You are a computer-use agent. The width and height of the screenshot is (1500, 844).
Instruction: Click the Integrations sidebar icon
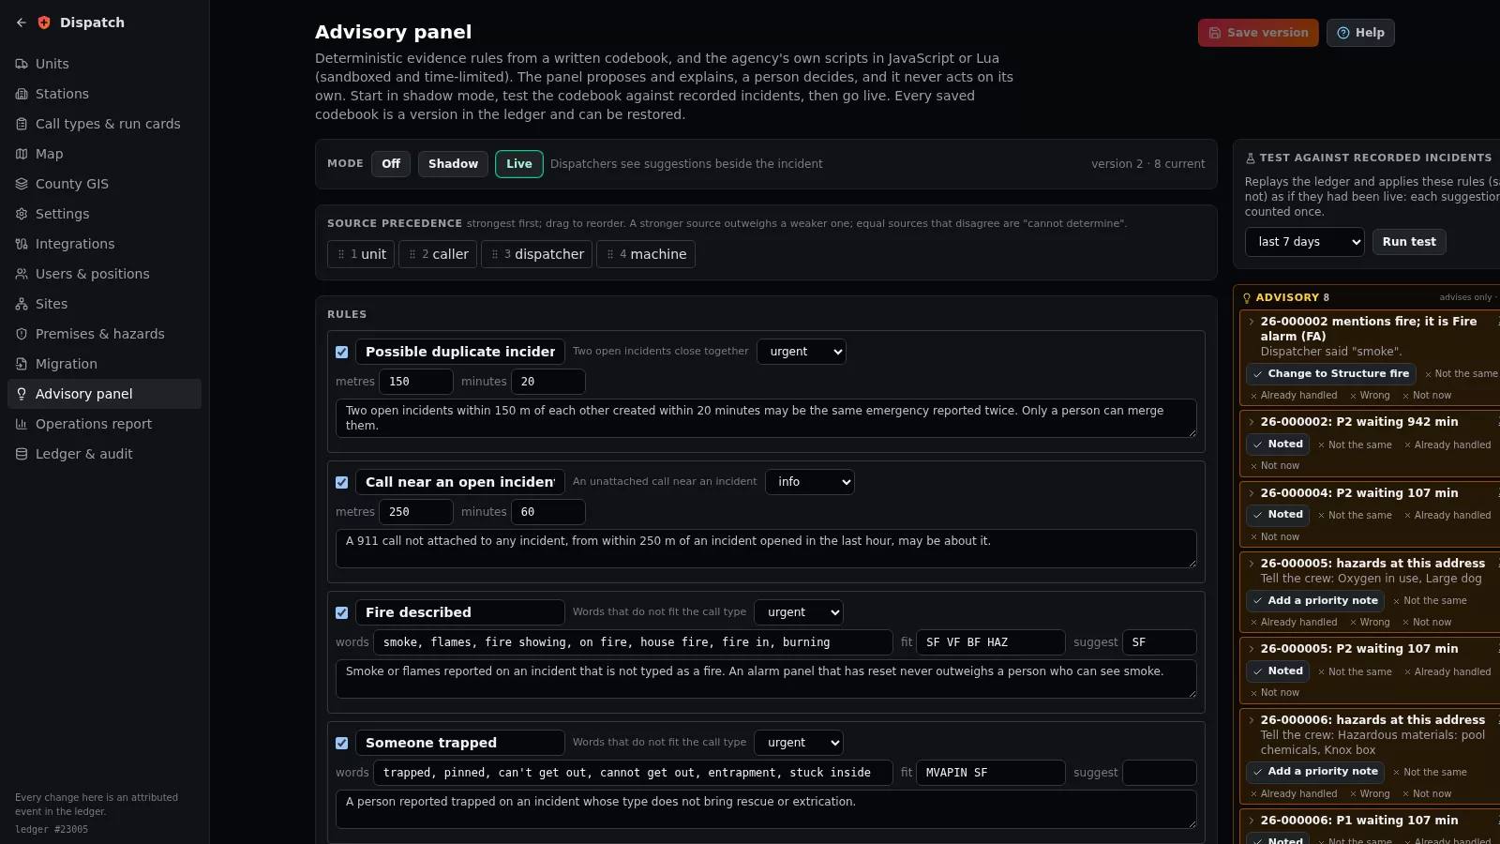point(22,244)
